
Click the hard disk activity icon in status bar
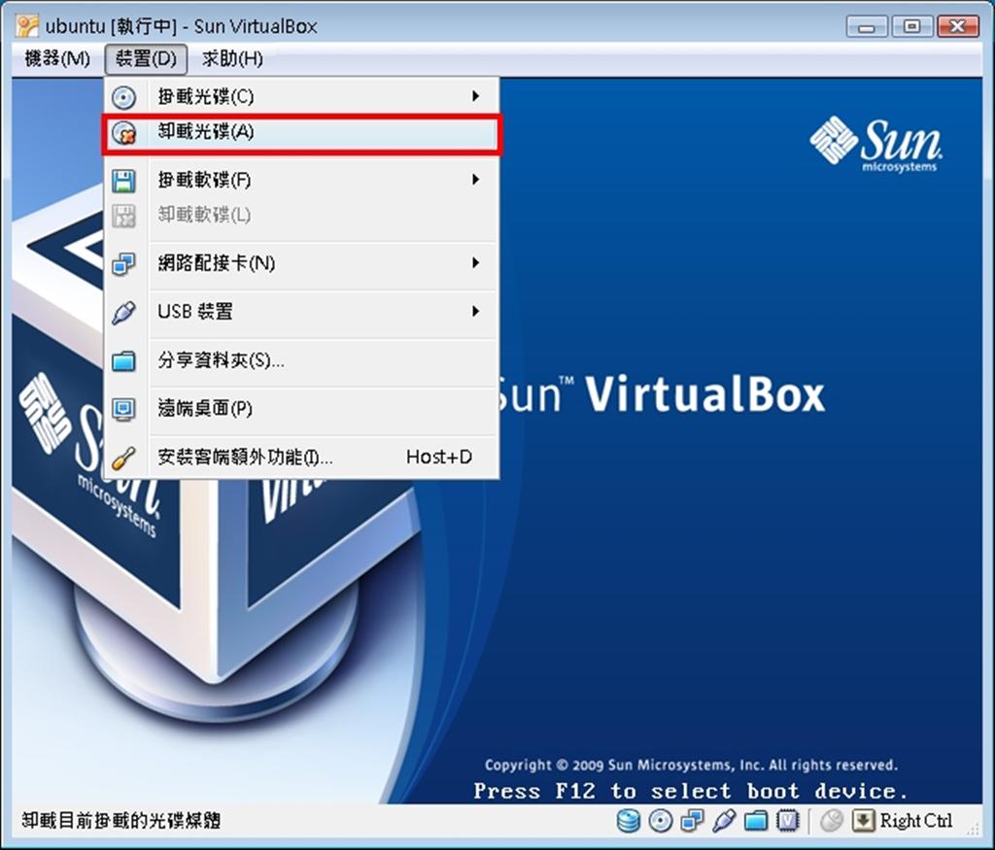click(629, 821)
